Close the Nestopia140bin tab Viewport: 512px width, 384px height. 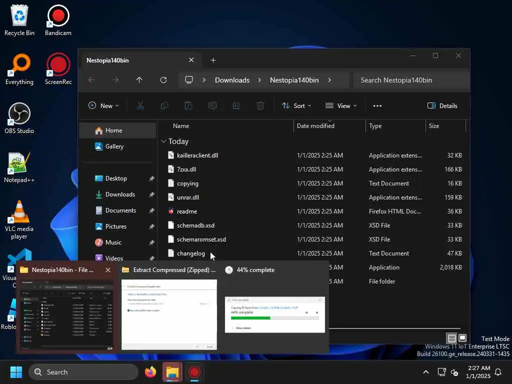[191, 60]
